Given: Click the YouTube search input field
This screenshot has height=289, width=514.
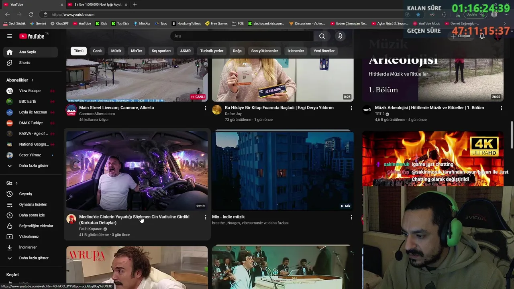Looking at the screenshot, I should [242, 36].
